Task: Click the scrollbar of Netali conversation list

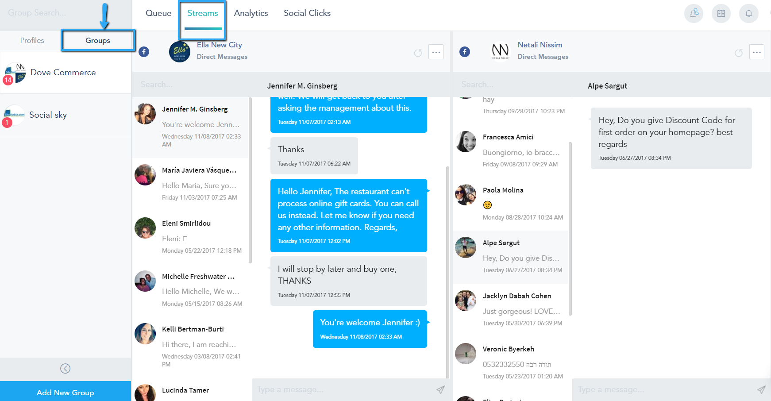Action: pos(570,229)
